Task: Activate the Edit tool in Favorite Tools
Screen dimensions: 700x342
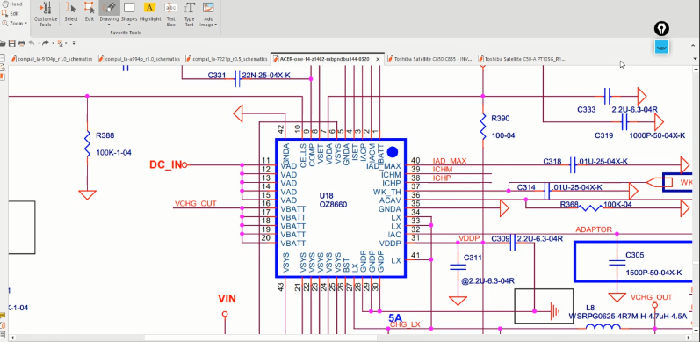Action: click(90, 13)
